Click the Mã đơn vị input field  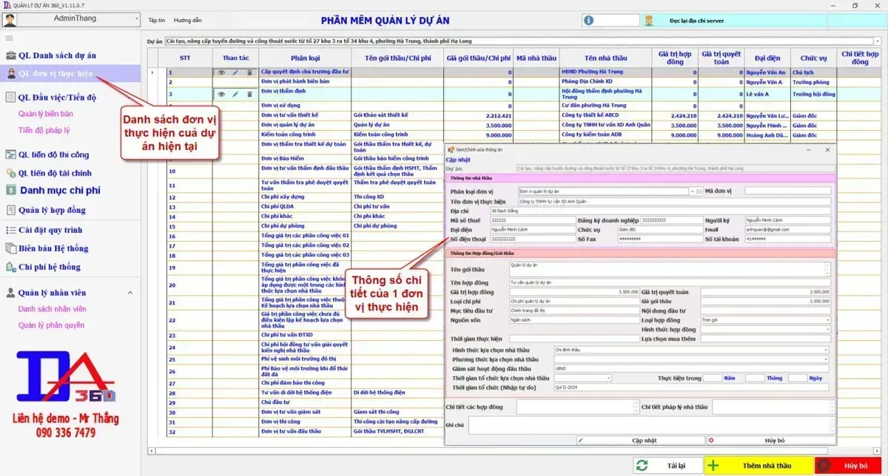788,191
